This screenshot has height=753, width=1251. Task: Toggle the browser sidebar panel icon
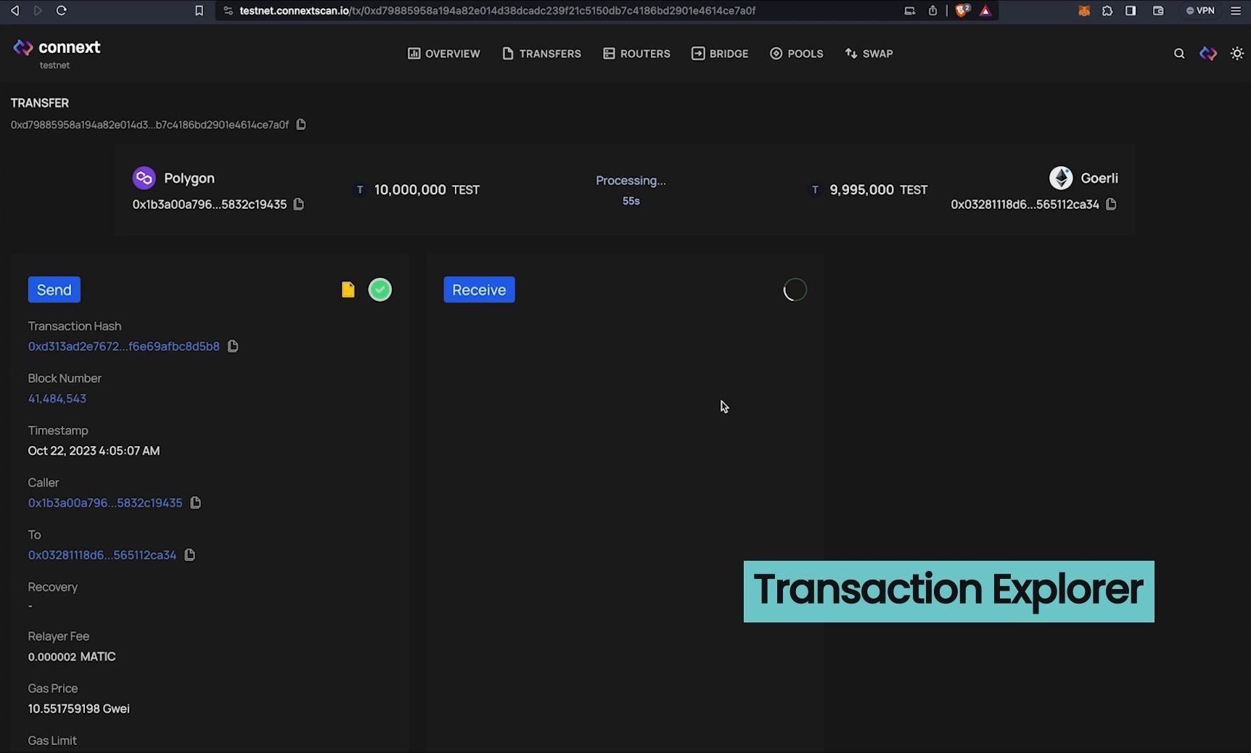[1131, 11]
